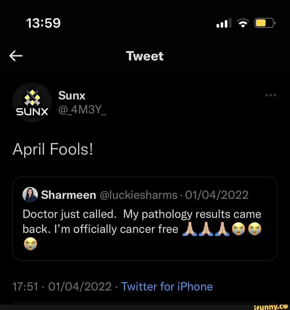Tap the cellular signal bars icon
The image size is (290, 310).
pos(223,24)
